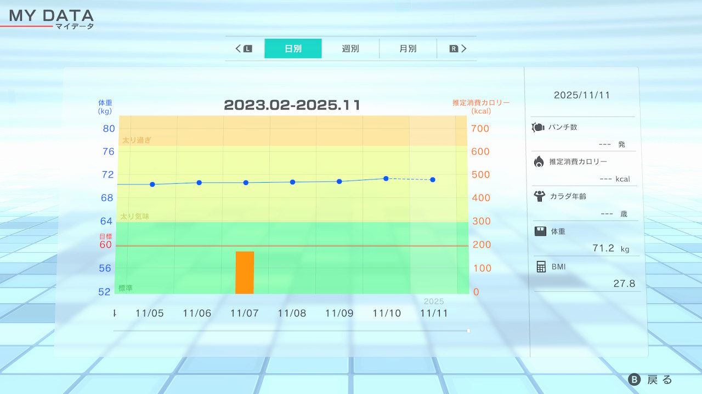702x394 pixels.
Task: Click the 11/11 date label on axis
Action: point(434,314)
